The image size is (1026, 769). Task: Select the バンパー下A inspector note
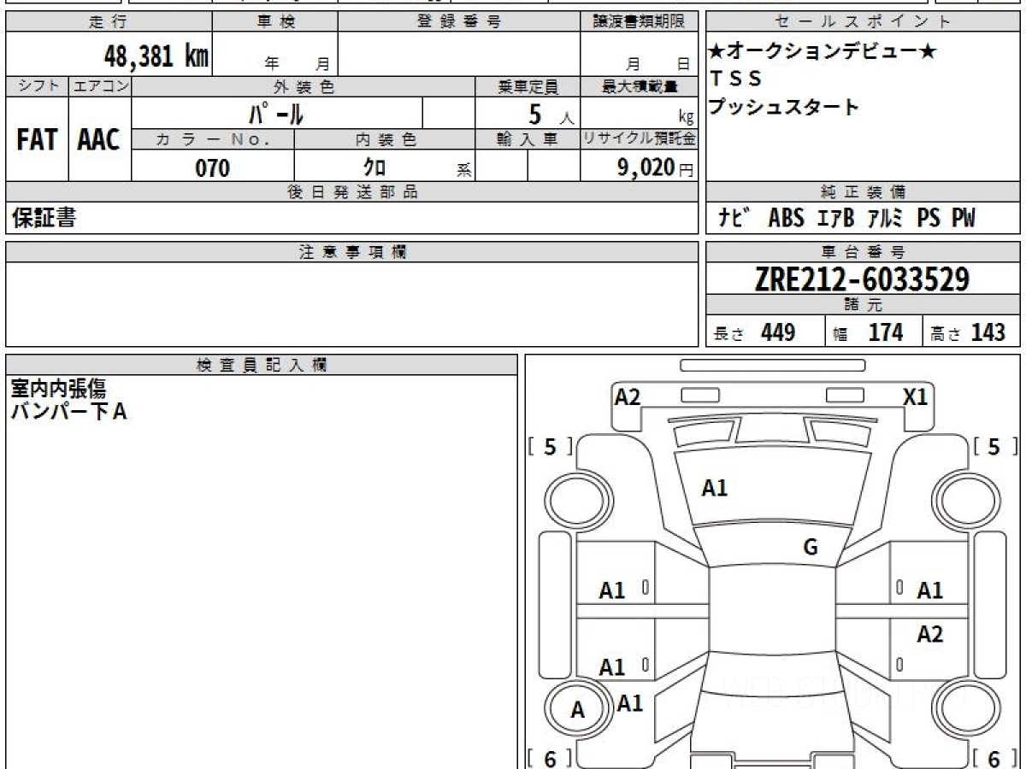(68, 412)
